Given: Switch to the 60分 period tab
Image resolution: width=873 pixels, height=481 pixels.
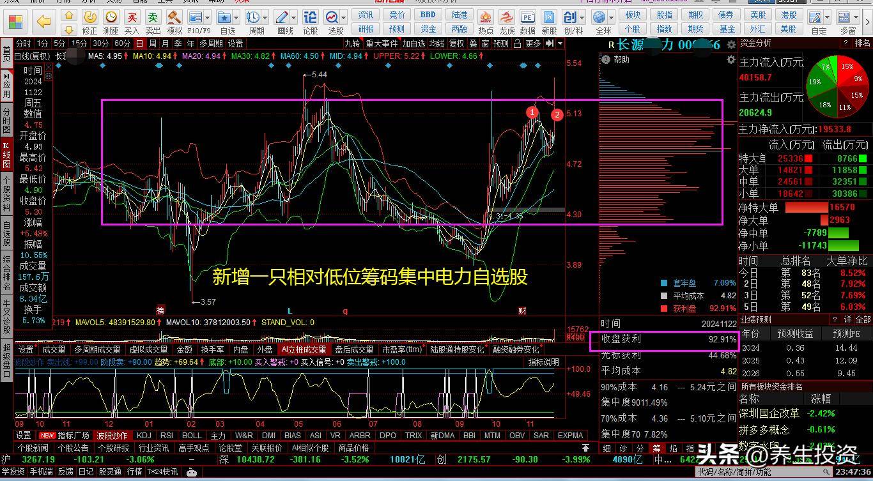Looking at the screenshot, I should click(x=122, y=43).
